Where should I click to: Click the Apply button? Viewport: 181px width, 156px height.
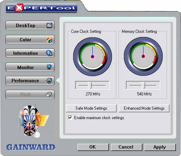[x=160, y=147]
